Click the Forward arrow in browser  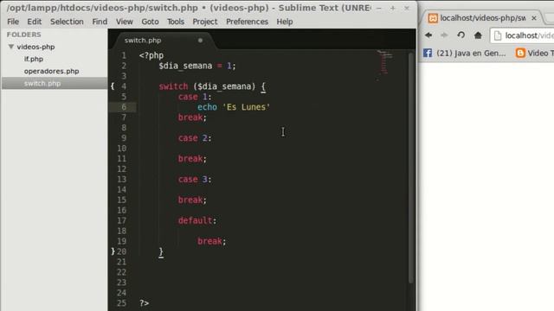point(444,35)
